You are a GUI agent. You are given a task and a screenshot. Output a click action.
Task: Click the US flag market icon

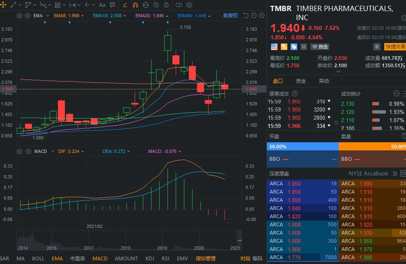point(274,47)
